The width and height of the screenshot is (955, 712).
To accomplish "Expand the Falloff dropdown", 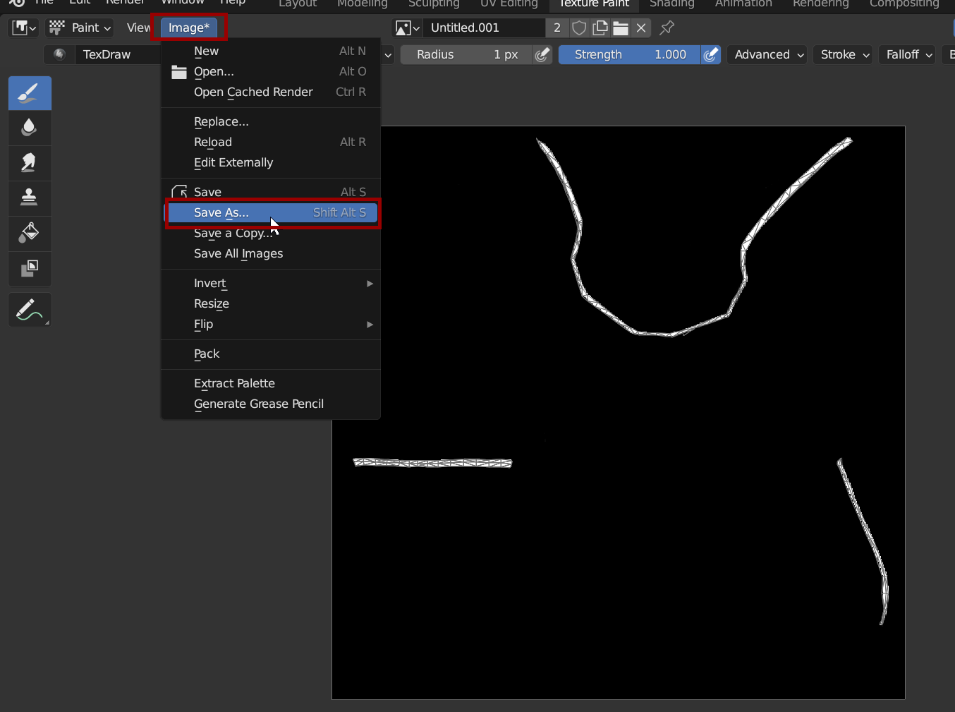I will pyautogui.click(x=908, y=55).
